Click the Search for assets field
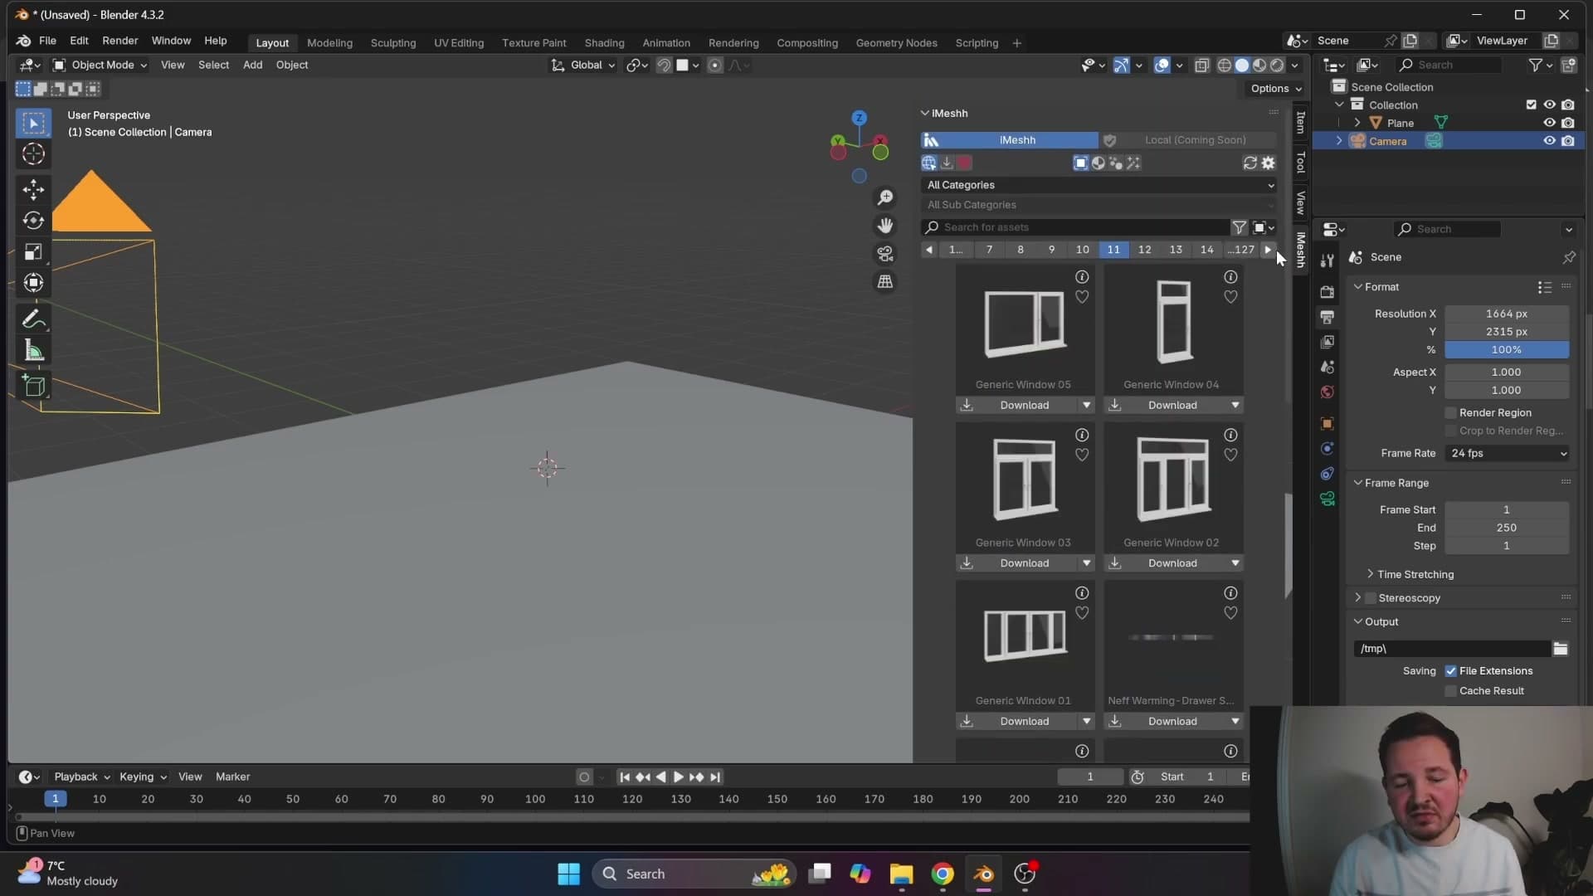Image resolution: width=1593 pixels, height=896 pixels. [1074, 227]
